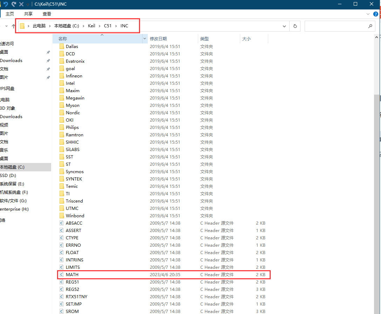Select the INTRINS header file icon
Screen dimensions: 381x314
(62, 260)
